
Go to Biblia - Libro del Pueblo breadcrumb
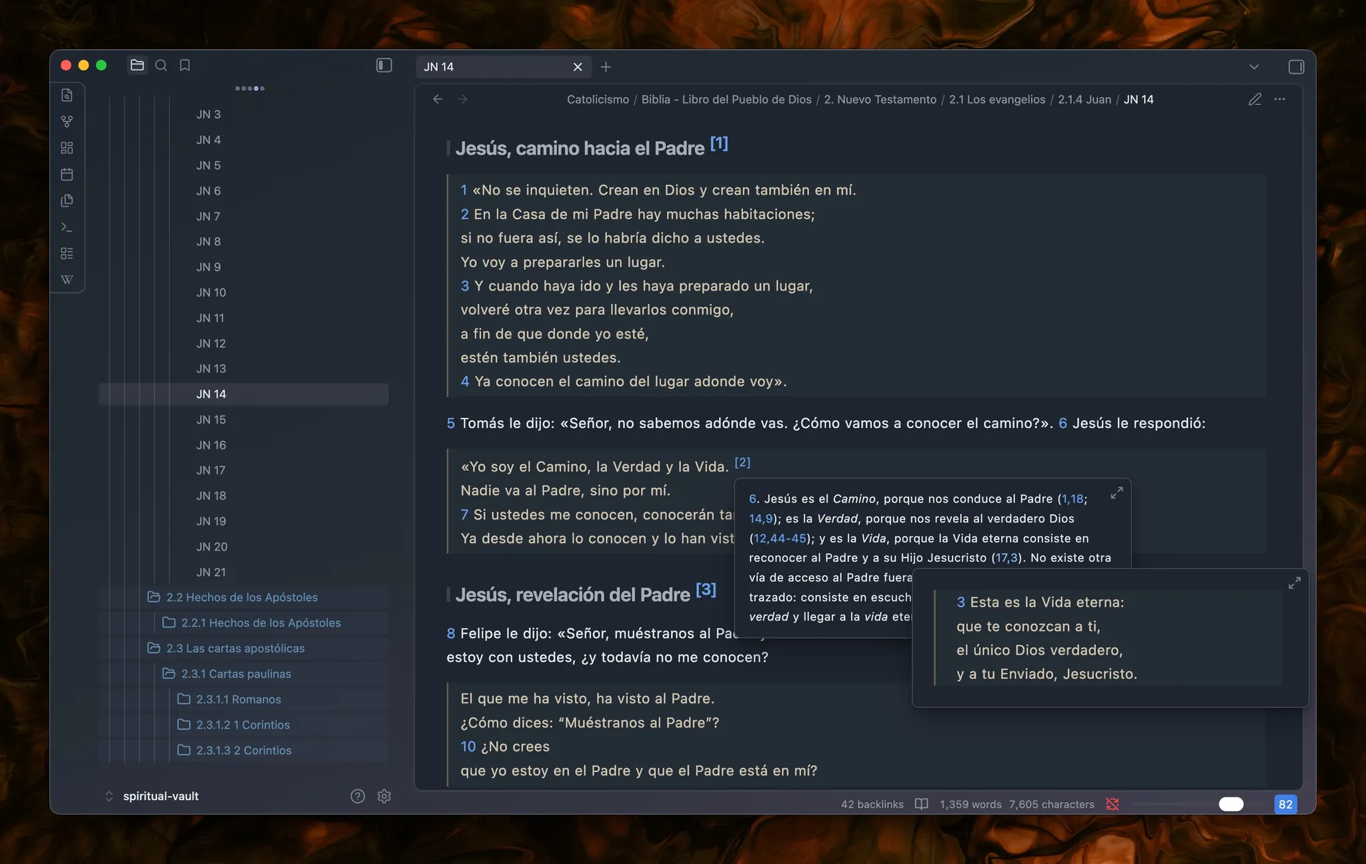tap(726, 99)
